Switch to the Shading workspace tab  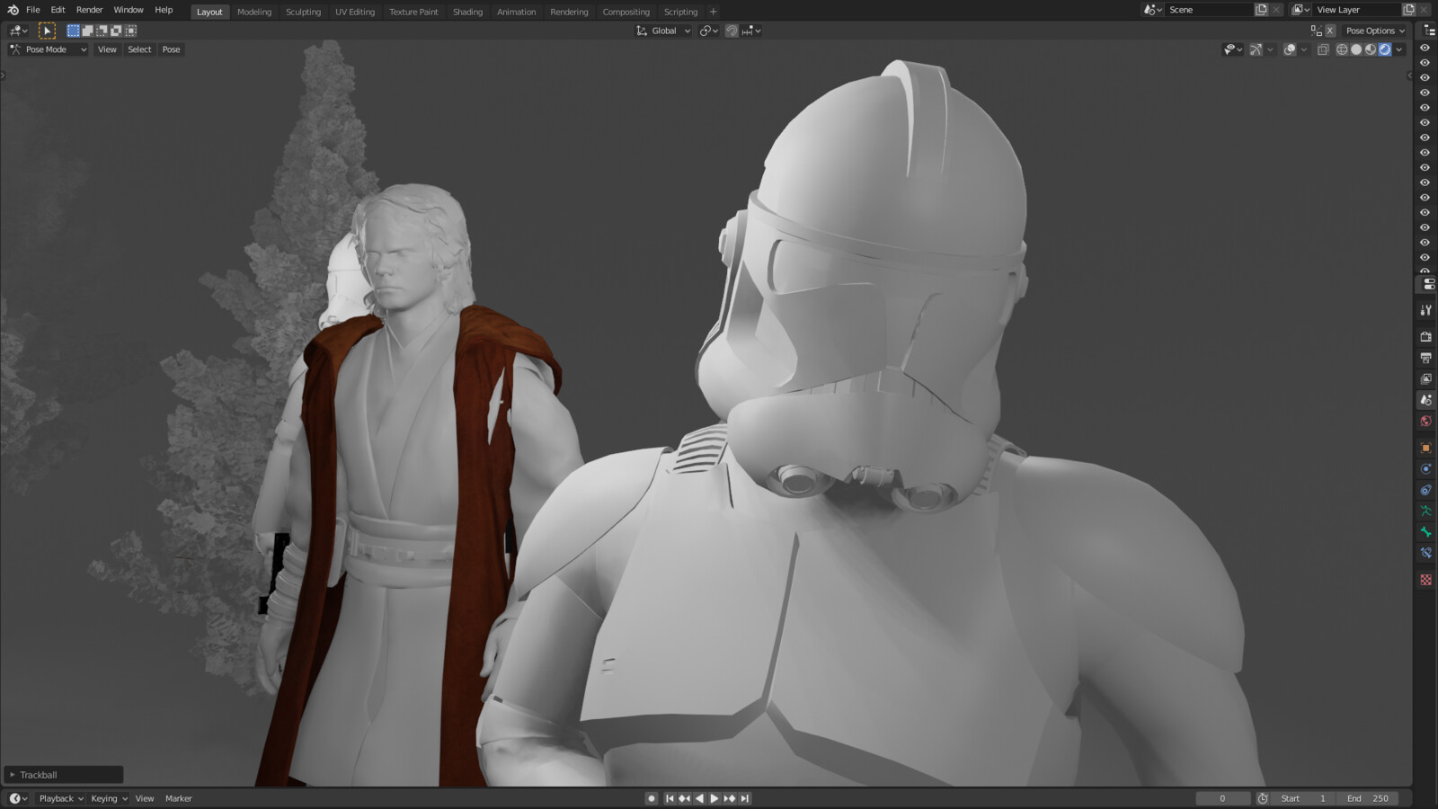(467, 12)
